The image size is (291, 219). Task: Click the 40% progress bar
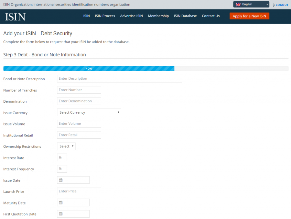(89, 68)
